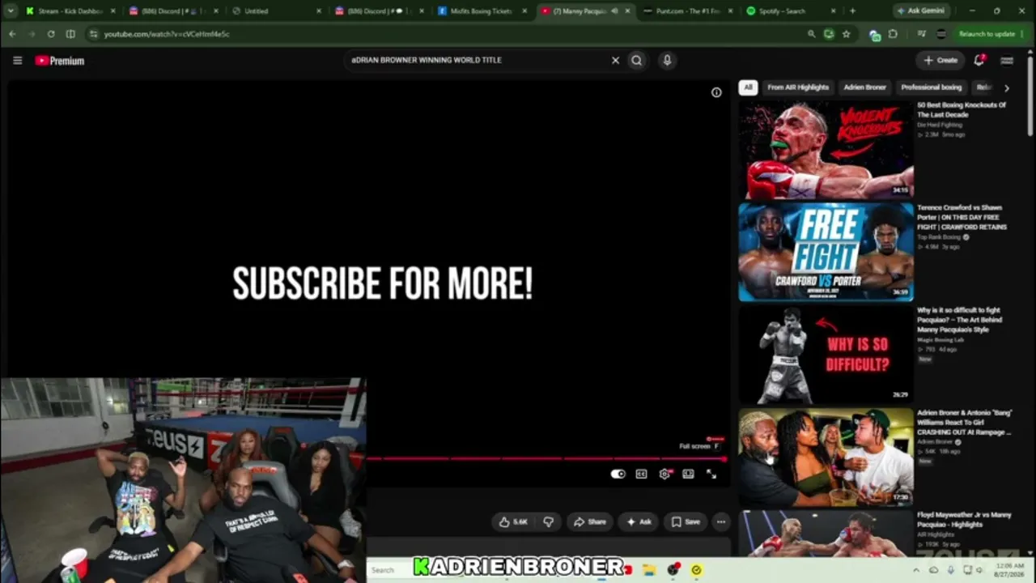Open Floyd Mayweather Jr vs Manny Pacquiao title
1036x583 pixels.
[x=965, y=519]
